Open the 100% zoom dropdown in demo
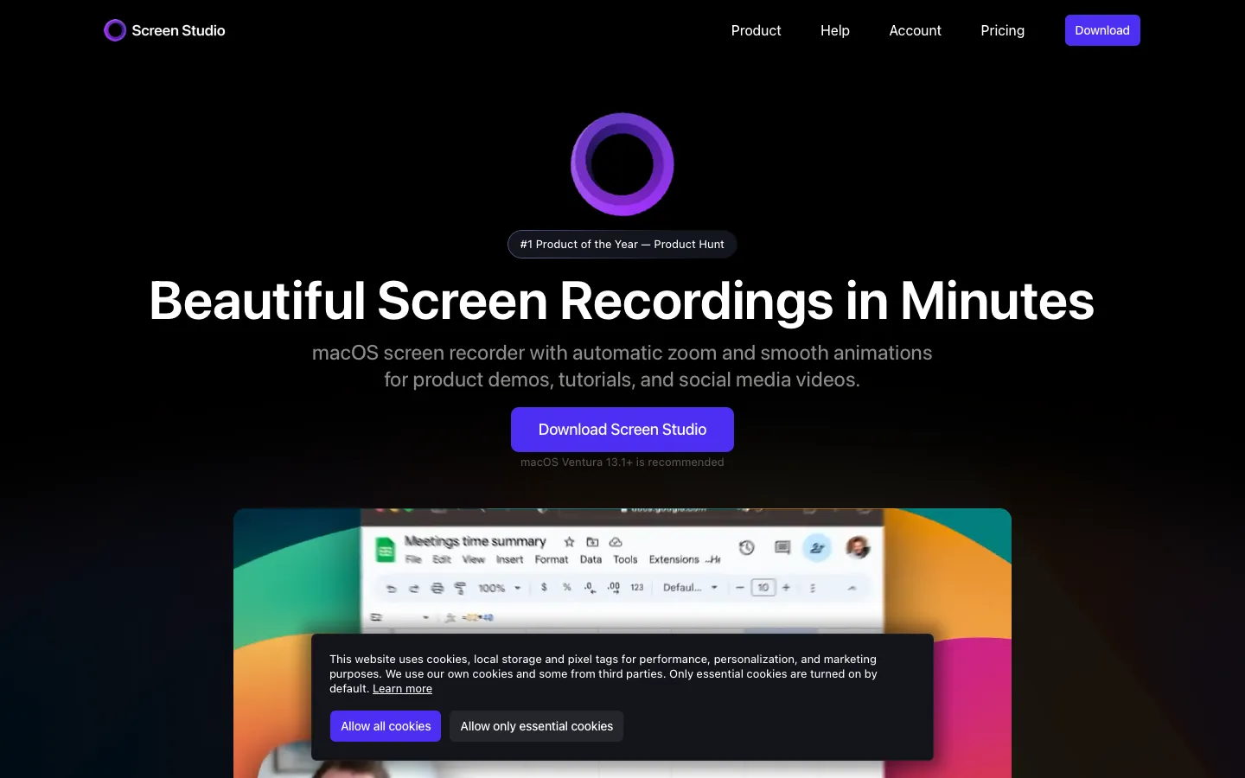The width and height of the screenshot is (1245, 778). point(500,588)
